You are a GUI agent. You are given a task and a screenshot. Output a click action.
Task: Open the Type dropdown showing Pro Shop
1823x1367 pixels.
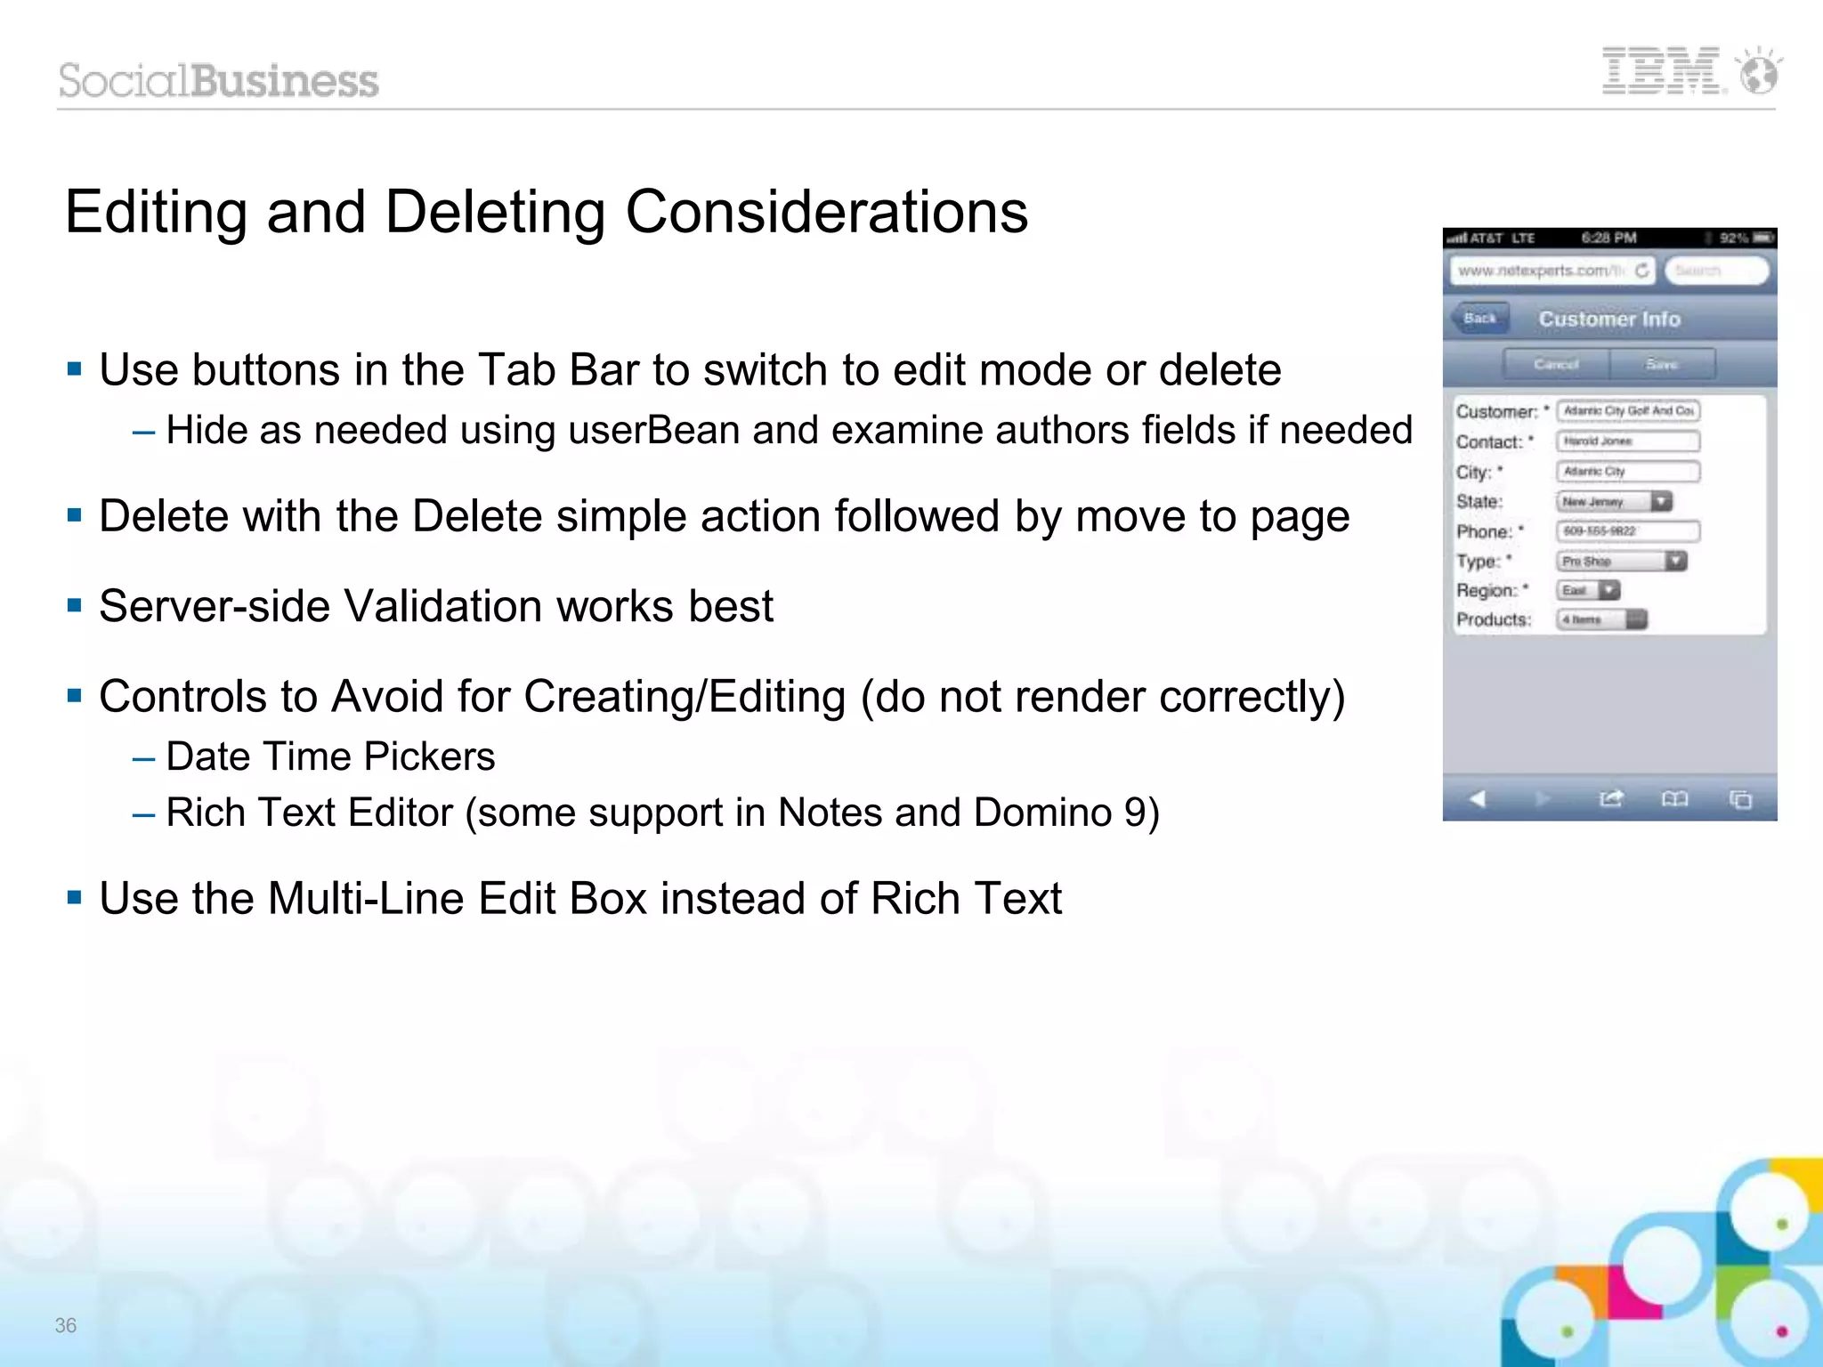click(x=1622, y=561)
